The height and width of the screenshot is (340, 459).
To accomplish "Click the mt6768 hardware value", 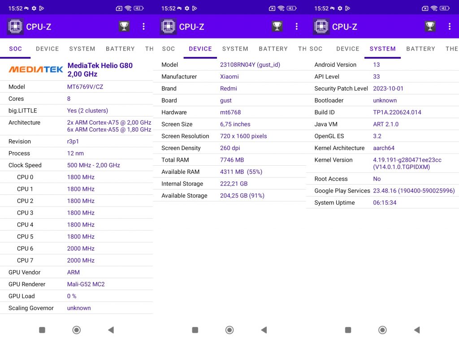I will point(230,112).
